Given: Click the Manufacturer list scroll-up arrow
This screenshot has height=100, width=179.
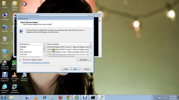Looking at the screenshot, I should 44,44.
